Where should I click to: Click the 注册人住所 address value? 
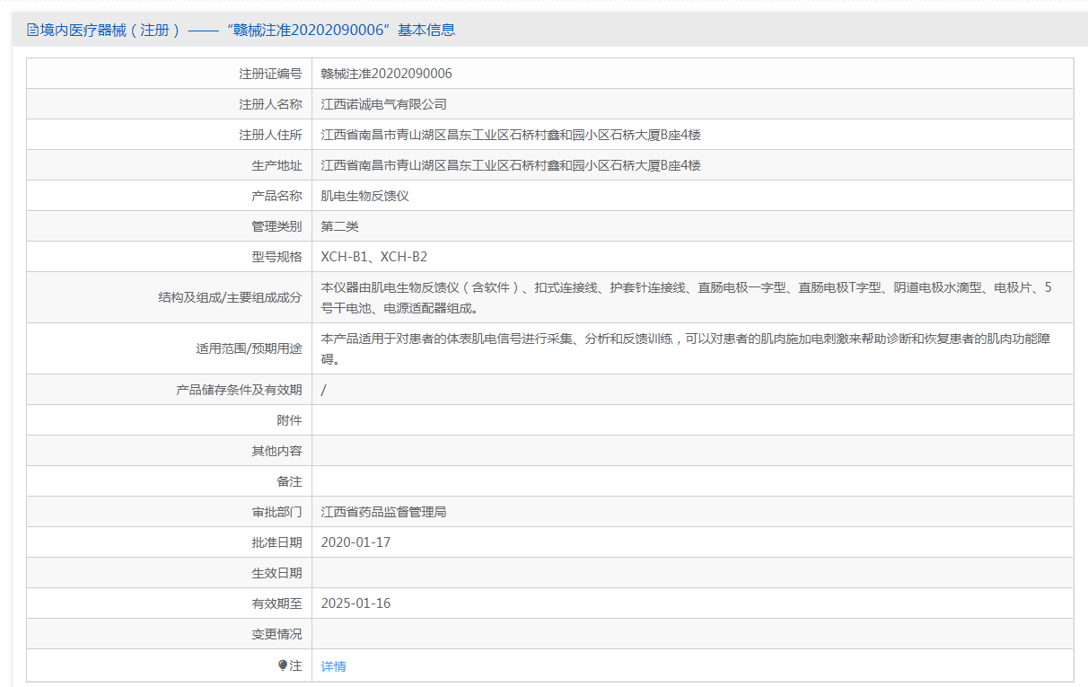510,135
